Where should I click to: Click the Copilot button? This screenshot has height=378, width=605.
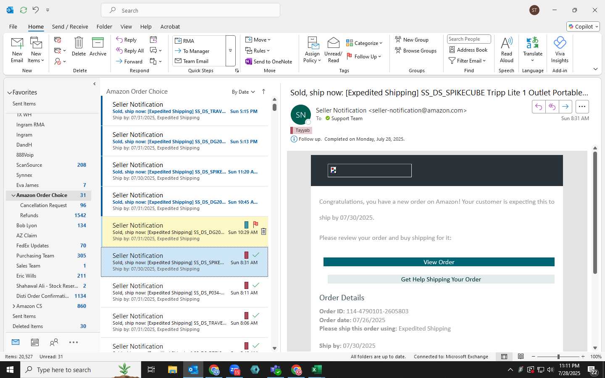click(583, 26)
